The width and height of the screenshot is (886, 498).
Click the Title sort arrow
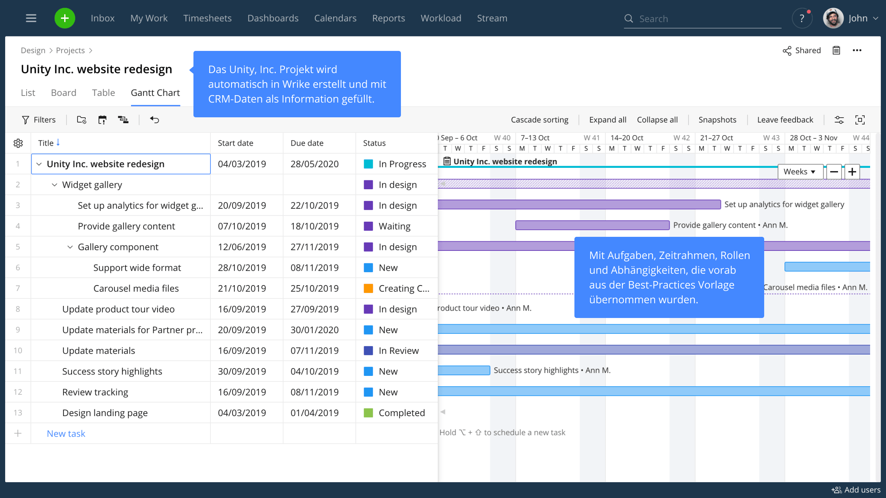(58, 143)
